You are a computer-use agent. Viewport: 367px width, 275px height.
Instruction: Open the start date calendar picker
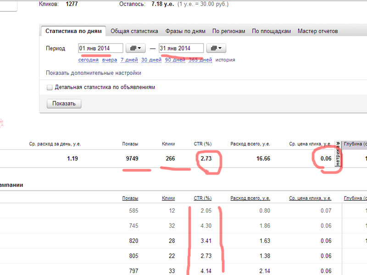coord(135,48)
